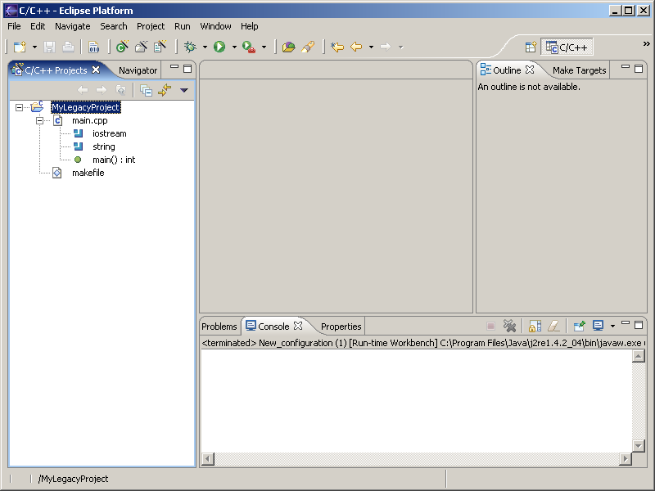This screenshot has width=655, height=491.
Task: Click the Open Perspective icon
Action: pos(530,47)
